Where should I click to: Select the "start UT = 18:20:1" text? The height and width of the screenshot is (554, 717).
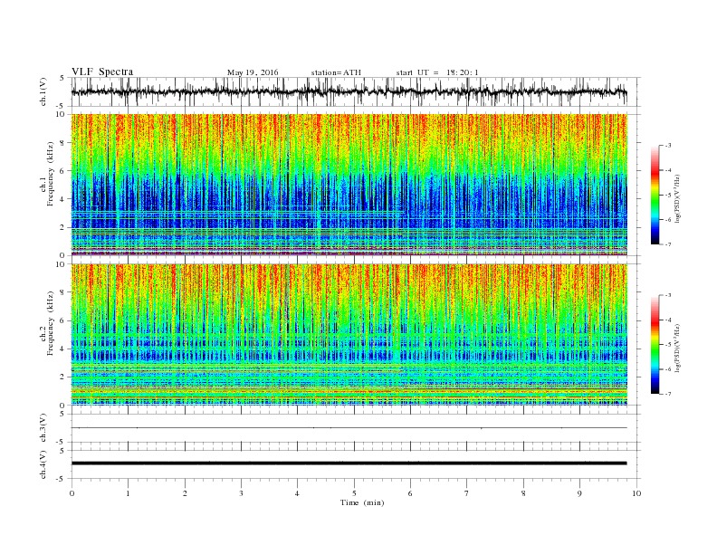437,72
